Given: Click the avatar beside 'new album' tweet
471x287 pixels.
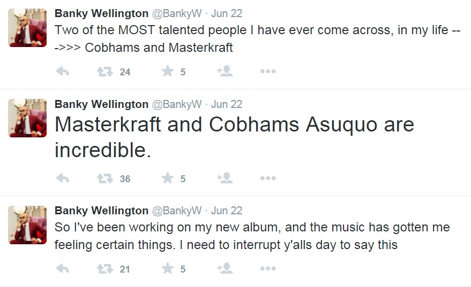Looking at the screenshot, I should pos(28,224).
